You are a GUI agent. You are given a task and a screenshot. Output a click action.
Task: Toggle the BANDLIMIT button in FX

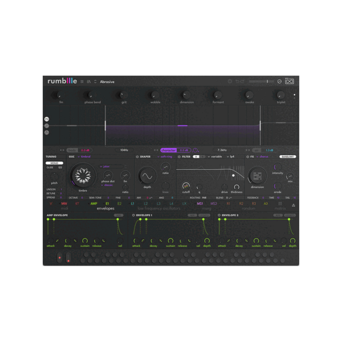pos(288,157)
